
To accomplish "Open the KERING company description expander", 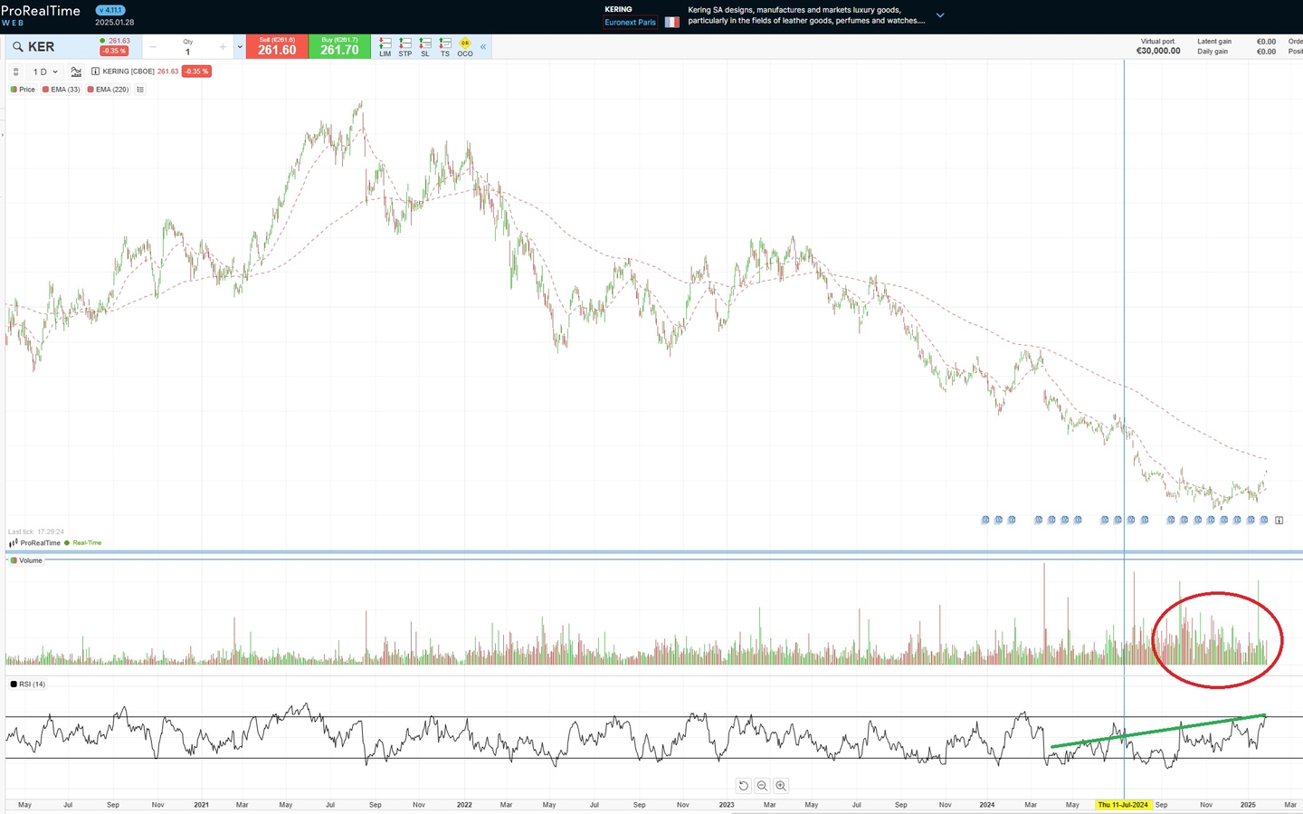I will pos(940,15).
